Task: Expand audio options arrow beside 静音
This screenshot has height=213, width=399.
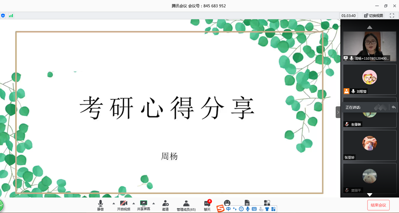Action: pyautogui.click(x=113, y=204)
